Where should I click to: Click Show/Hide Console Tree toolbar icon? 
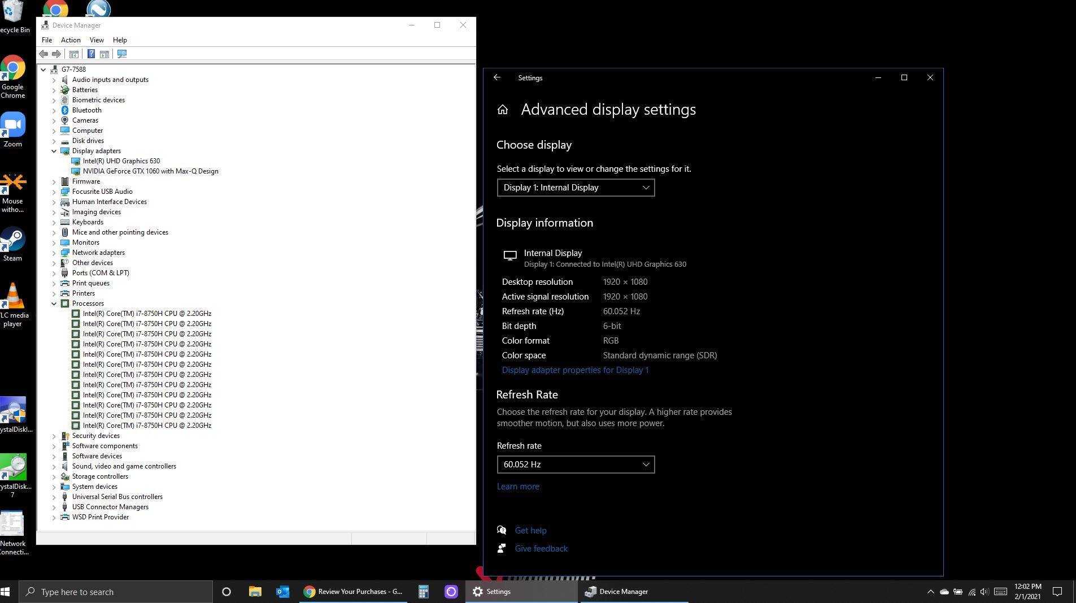tap(74, 54)
